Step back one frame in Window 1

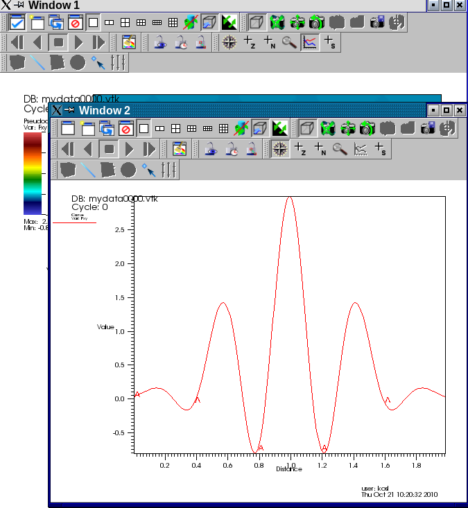(x=37, y=42)
